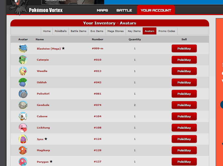Image resolution: width=223 pixels, height=166 pixels.
Task: Open the Mega Stones inventory tab
Action: (x=116, y=31)
